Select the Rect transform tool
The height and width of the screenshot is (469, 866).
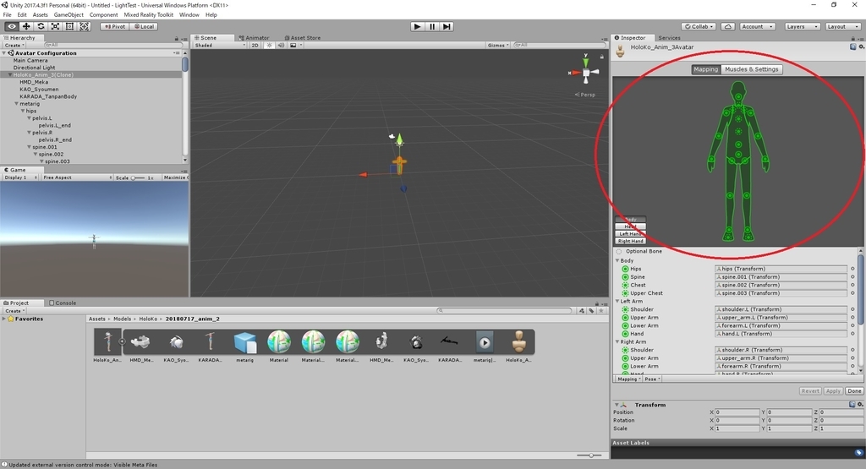point(69,26)
